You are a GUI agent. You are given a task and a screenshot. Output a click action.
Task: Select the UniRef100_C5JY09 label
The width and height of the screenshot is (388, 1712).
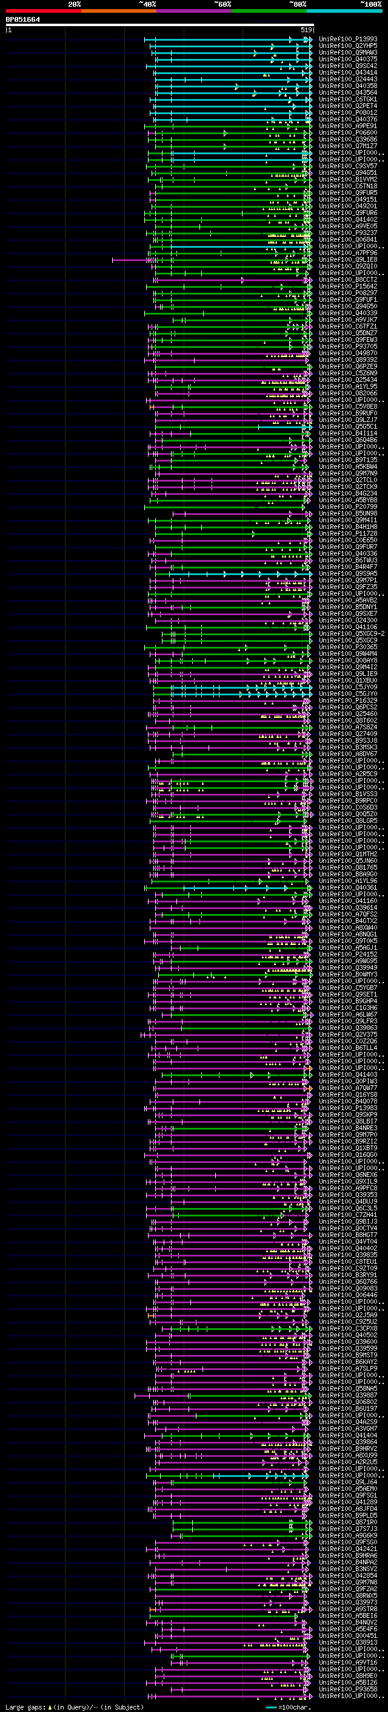click(x=347, y=687)
